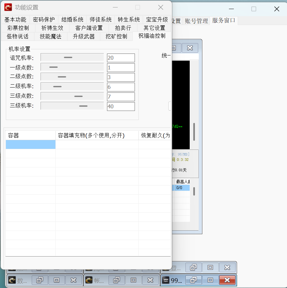Maximize the minimized 99... child window
This screenshot has width=287, height=288.
pyautogui.click(x=210, y=280)
